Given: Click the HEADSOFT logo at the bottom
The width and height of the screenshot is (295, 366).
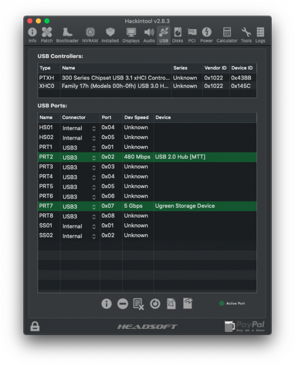Looking at the screenshot, I should 147,326.
